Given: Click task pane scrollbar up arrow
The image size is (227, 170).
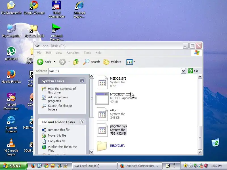Looking at the screenshot, I should click(91, 76).
